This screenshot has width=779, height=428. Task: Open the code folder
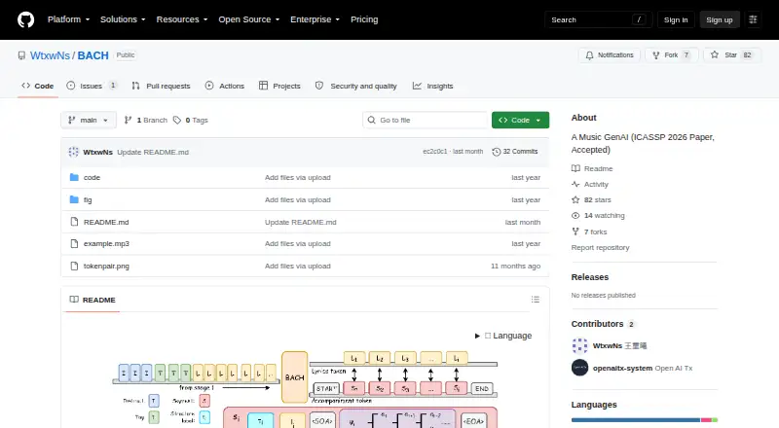pos(92,177)
